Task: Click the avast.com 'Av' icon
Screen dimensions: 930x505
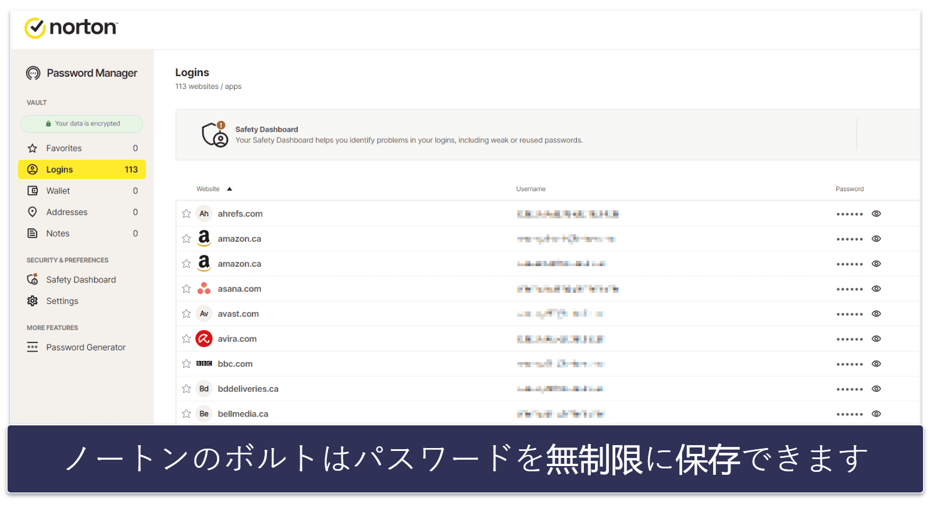Action: coord(204,314)
